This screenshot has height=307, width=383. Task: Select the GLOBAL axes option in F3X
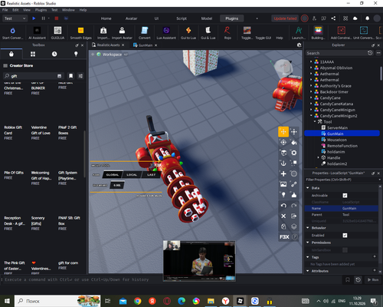click(x=113, y=175)
